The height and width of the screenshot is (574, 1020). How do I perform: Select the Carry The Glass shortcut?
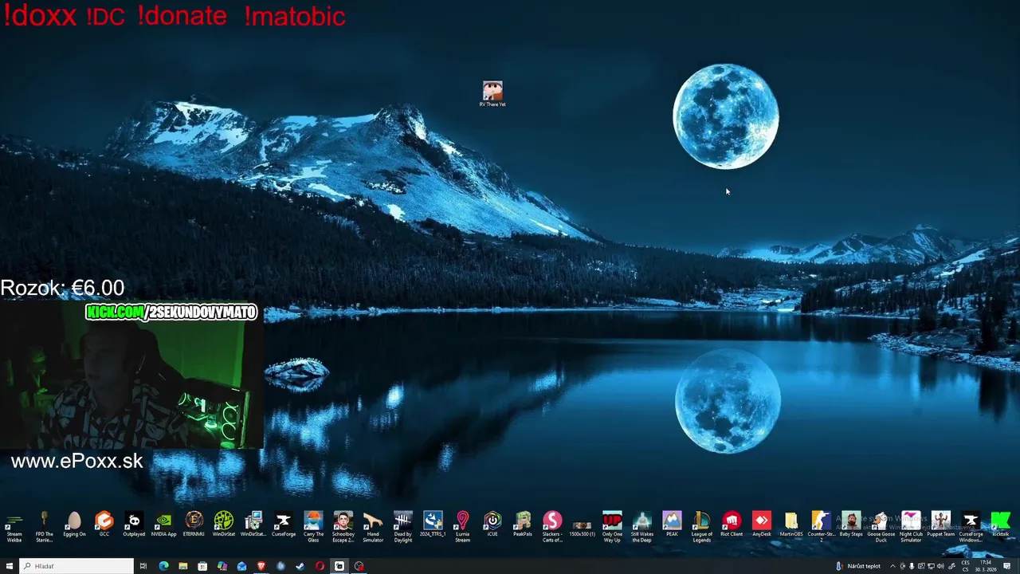pos(313,527)
